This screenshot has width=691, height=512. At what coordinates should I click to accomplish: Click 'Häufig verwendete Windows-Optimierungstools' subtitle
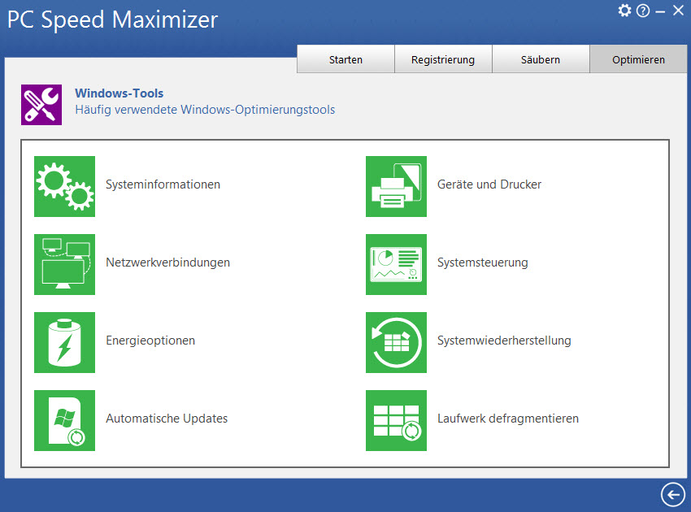[x=205, y=110]
